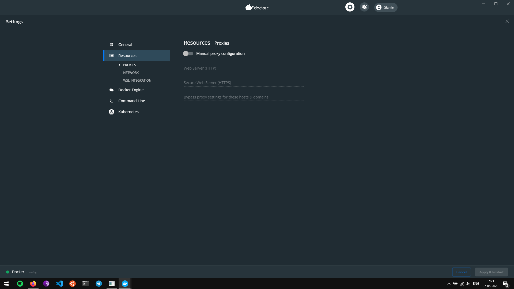Click the Web Server (HTTP) field
The image size is (514, 289).
pos(244,68)
